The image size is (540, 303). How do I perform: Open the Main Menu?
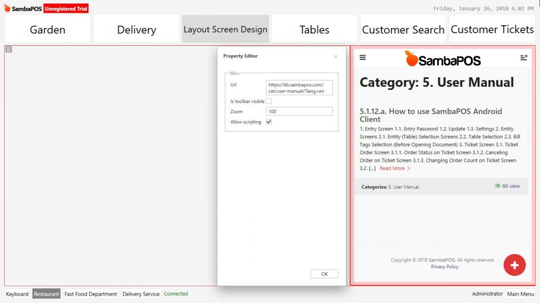(520, 294)
